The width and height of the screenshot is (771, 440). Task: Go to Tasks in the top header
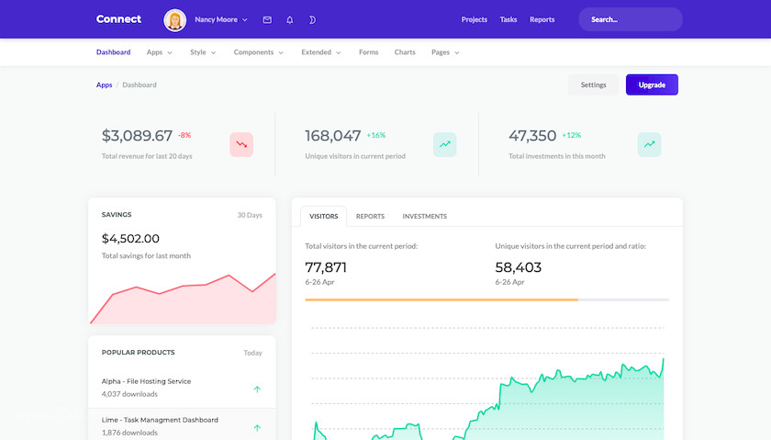pos(508,19)
